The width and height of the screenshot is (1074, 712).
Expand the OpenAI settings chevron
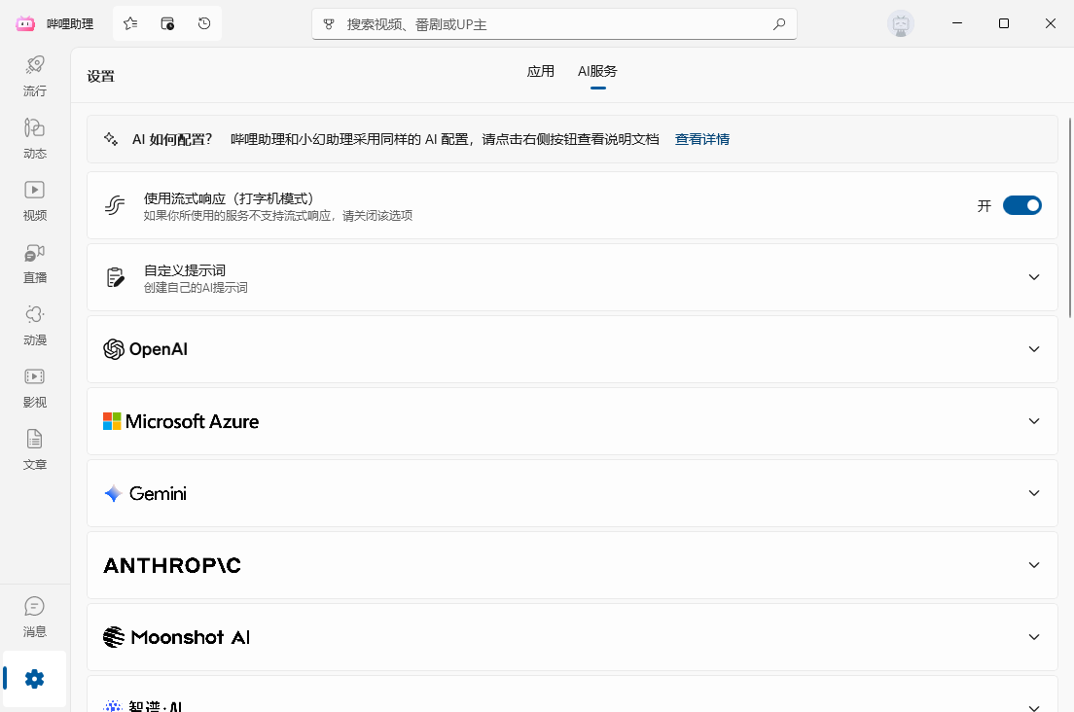click(1034, 349)
